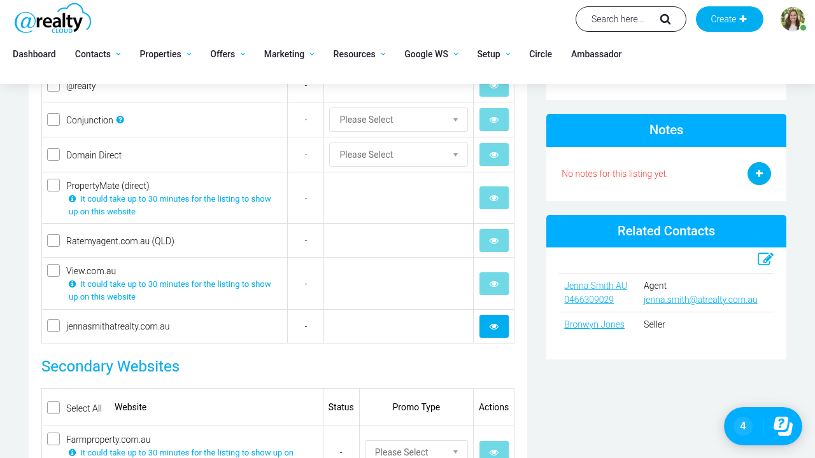Click the PropertyMate info notice icon
This screenshot has height=458, width=815.
click(x=73, y=199)
